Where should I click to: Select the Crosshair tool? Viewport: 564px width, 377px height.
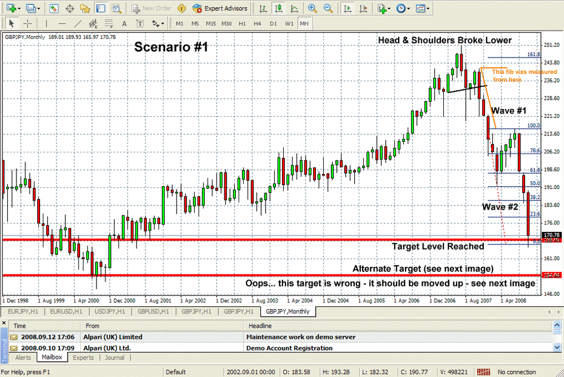(27, 24)
